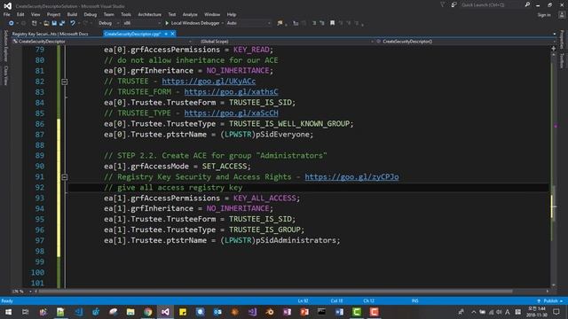Open Visual Studio Code from the taskbar

78,312
